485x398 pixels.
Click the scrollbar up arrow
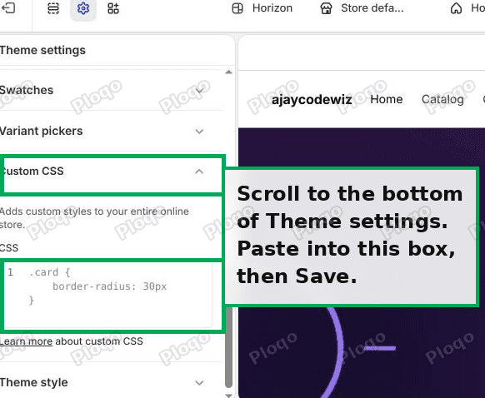pos(229,72)
